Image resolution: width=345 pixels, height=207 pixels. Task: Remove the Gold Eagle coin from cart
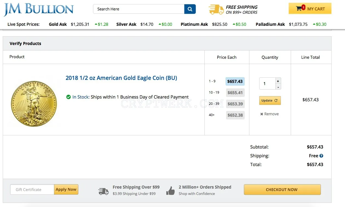point(269,114)
